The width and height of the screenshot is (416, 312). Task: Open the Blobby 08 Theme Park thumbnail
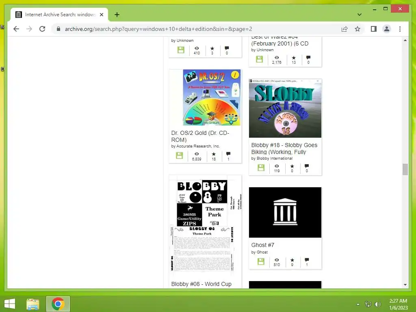205,225
